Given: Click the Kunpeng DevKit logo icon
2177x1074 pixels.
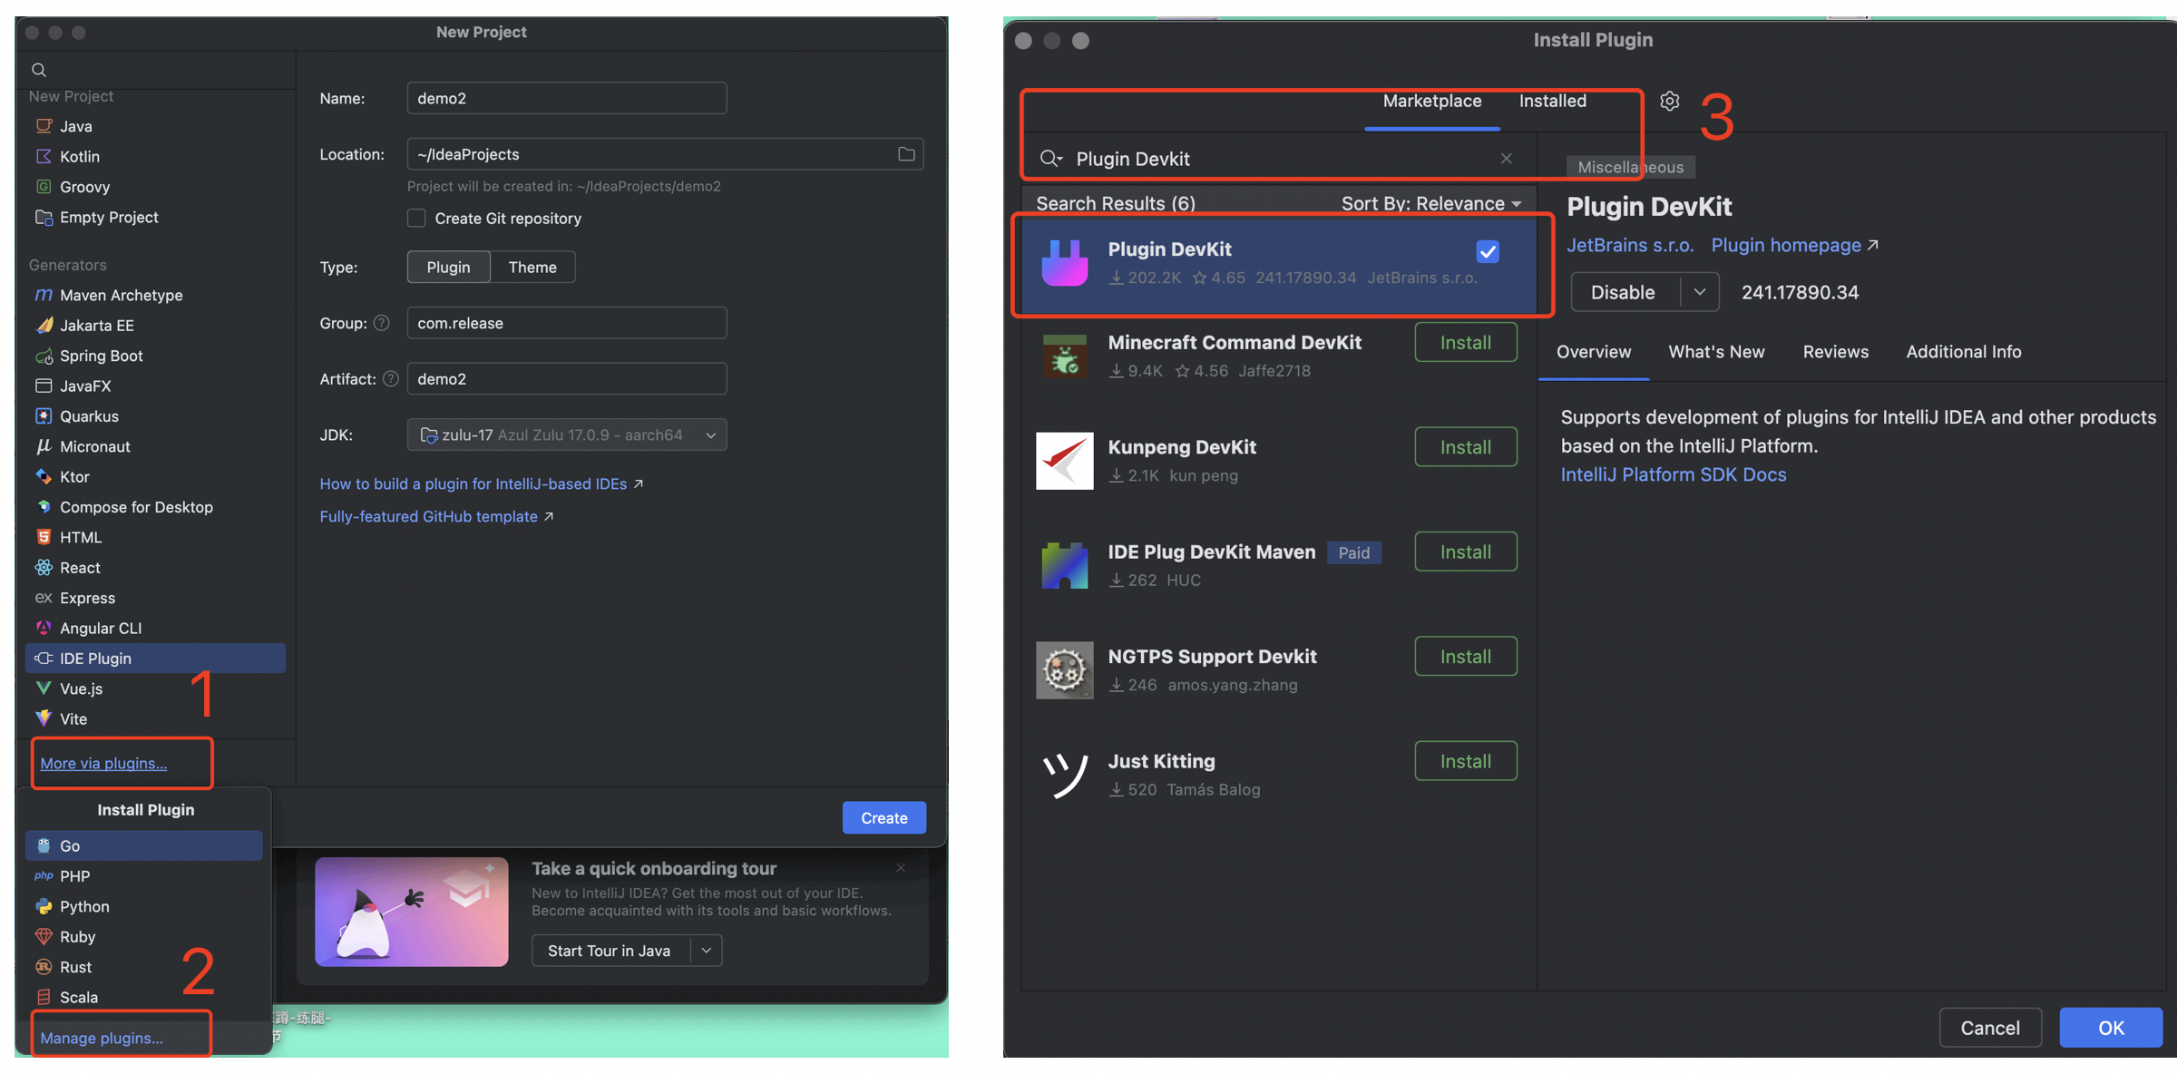Looking at the screenshot, I should click(x=1064, y=461).
